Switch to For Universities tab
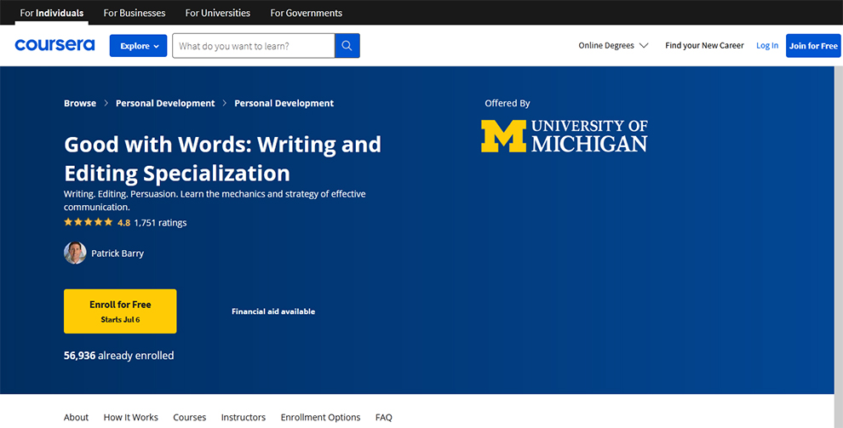This screenshot has width=843, height=428. [x=218, y=13]
